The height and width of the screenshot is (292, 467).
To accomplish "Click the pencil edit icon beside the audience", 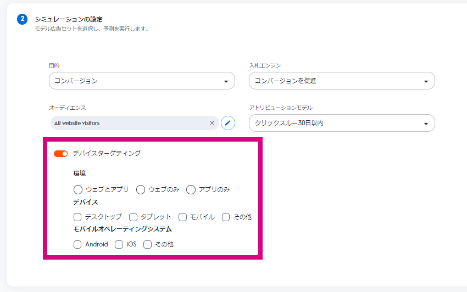I will pyautogui.click(x=228, y=123).
